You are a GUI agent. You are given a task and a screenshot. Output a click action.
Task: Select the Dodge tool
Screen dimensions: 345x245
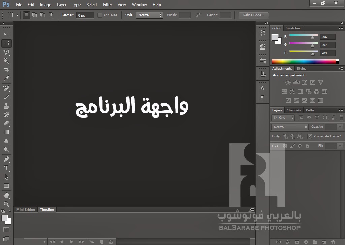point(6,150)
